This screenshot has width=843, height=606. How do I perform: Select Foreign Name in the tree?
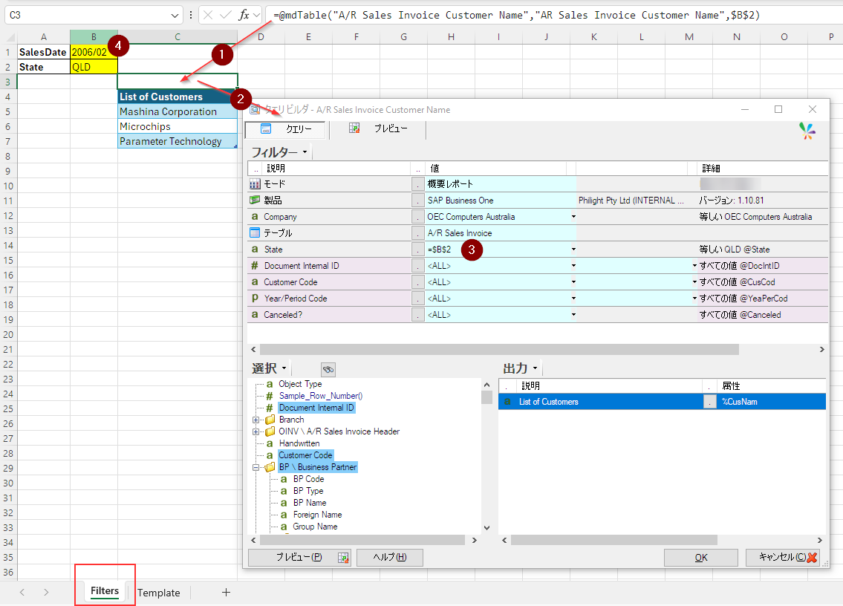[x=317, y=515]
